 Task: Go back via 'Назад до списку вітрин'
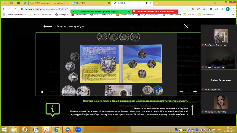point(64,26)
